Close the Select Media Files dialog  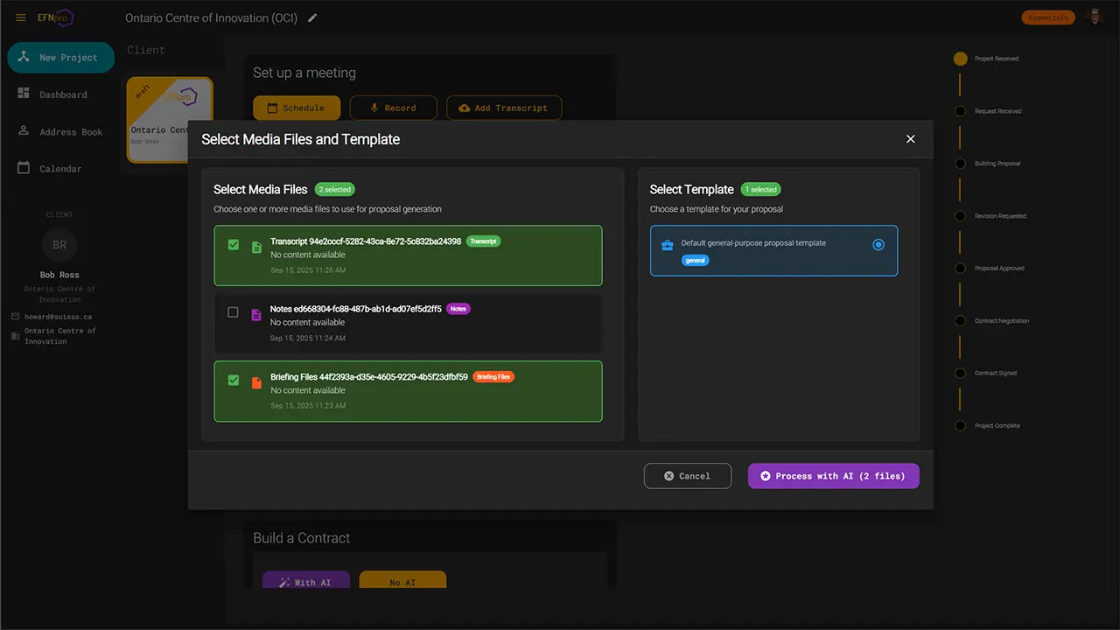pyautogui.click(x=910, y=139)
